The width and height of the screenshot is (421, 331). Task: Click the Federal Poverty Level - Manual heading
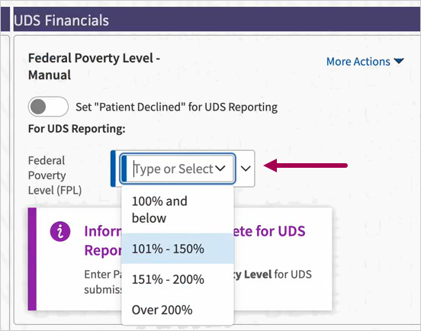pyautogui.click(x=94, y=66)
